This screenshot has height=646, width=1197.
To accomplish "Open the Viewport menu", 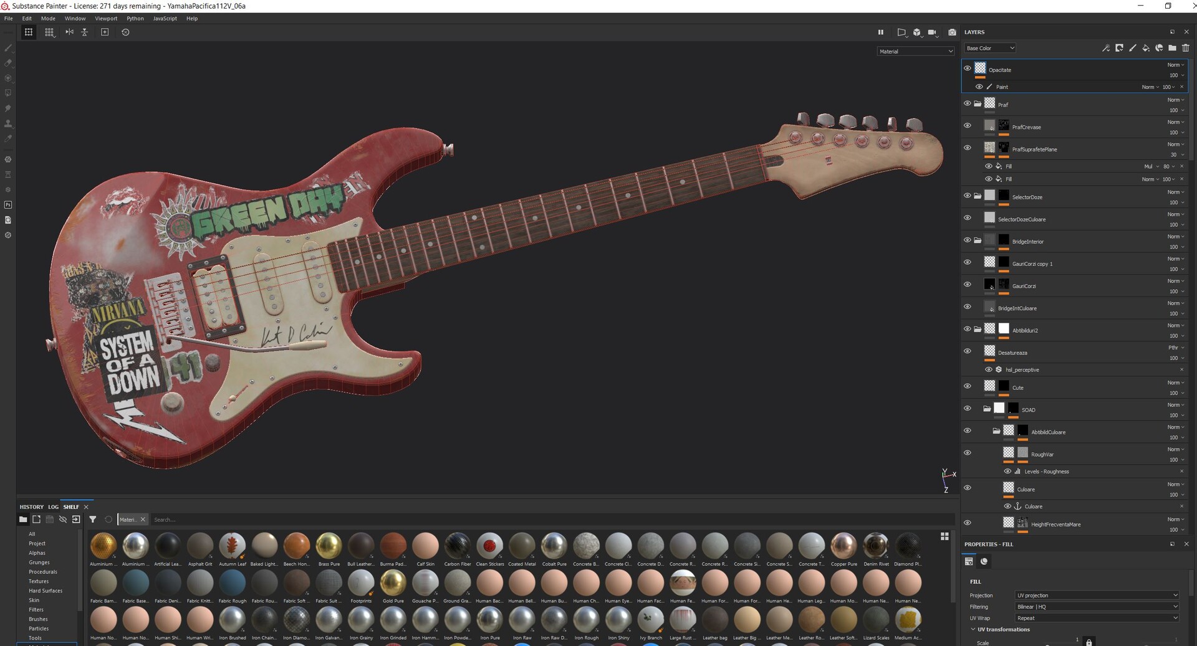I will [106, 19].
